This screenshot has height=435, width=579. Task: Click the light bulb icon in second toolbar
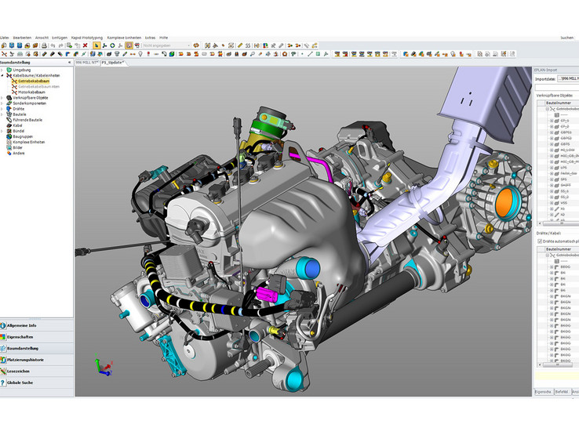click(x=140, y=54)
